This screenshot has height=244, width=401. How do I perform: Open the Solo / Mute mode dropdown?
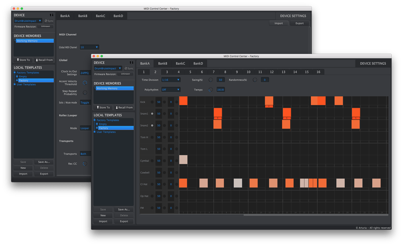(x=85, y=103)
